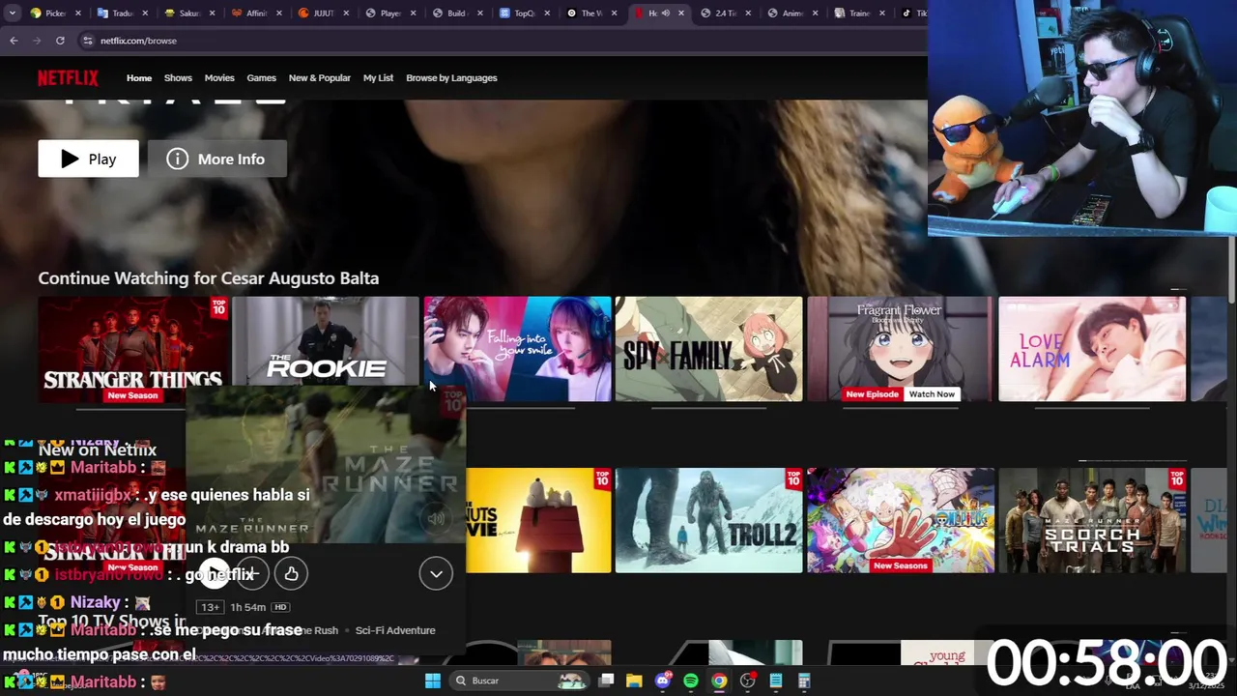Open Discord from taskbar
The image size is (1237, 696).
[663, 681]
